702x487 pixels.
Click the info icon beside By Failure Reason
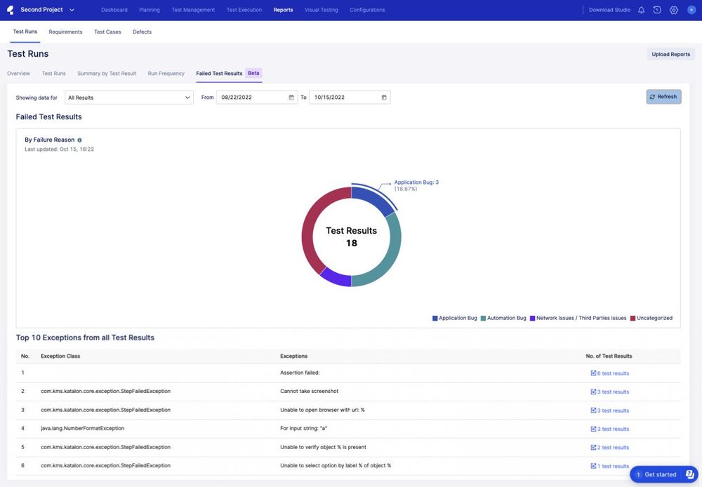click(78, 139)
